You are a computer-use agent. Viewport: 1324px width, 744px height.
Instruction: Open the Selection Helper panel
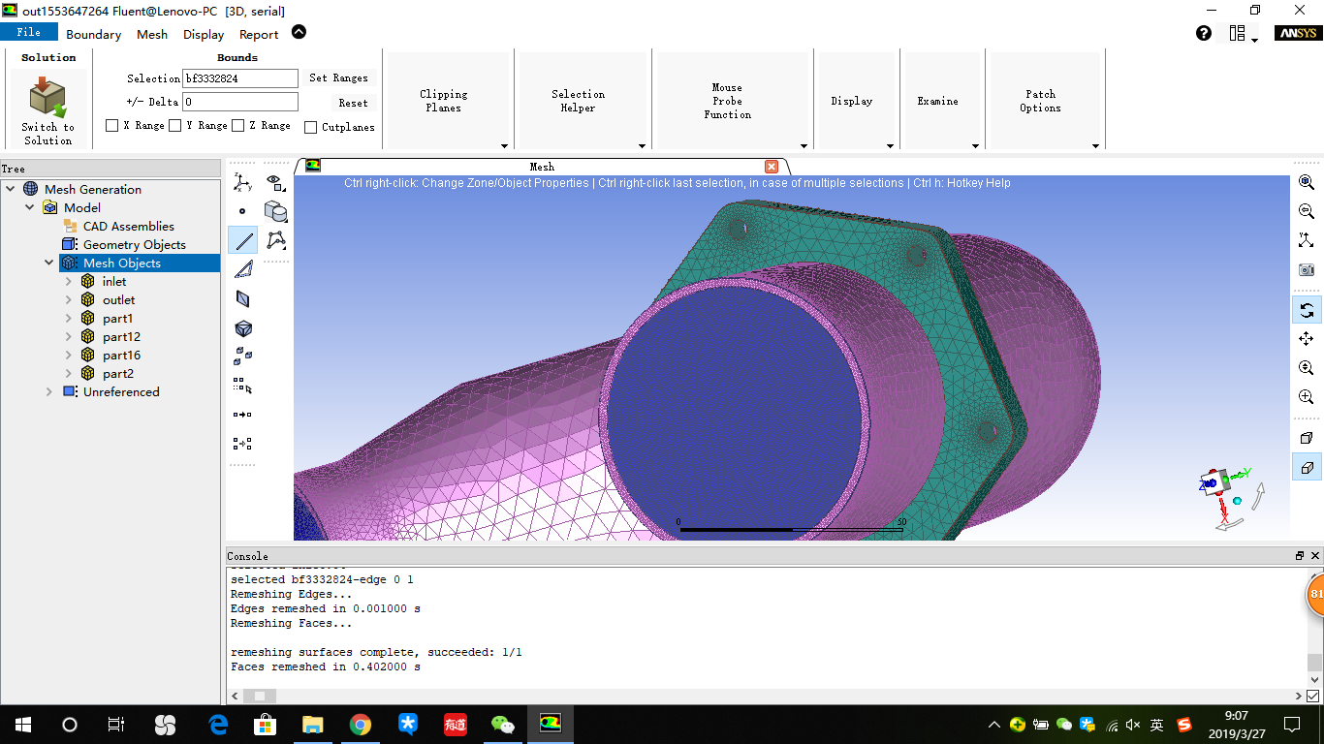point(579,100)
